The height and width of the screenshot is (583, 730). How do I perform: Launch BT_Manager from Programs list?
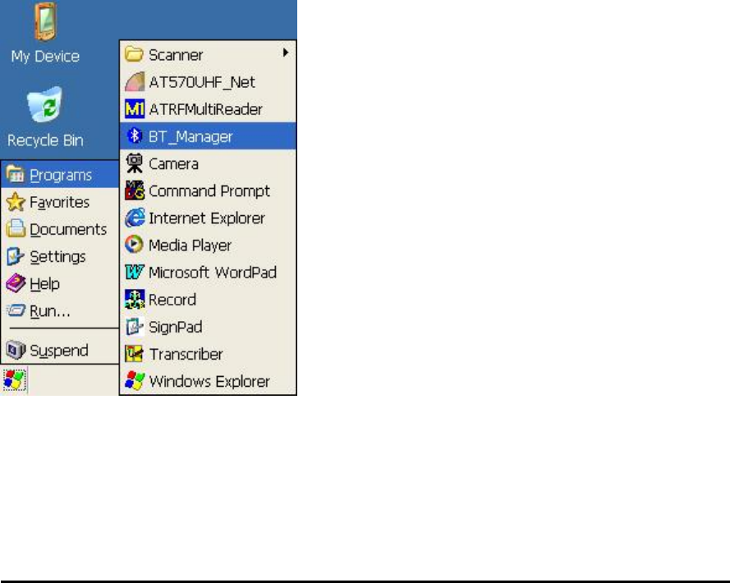[x=208, y=136]
